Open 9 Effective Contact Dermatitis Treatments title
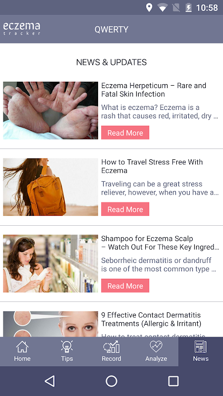The height and width of the screenshot is (396, 223). coord(151,319)
